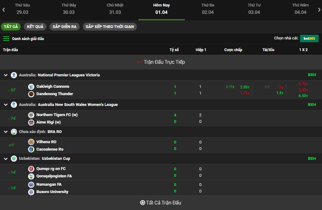Screen dimensions: 322x210
Task: Click the Dandenong Thunder team logo
Action: click(x=31, y=94)
